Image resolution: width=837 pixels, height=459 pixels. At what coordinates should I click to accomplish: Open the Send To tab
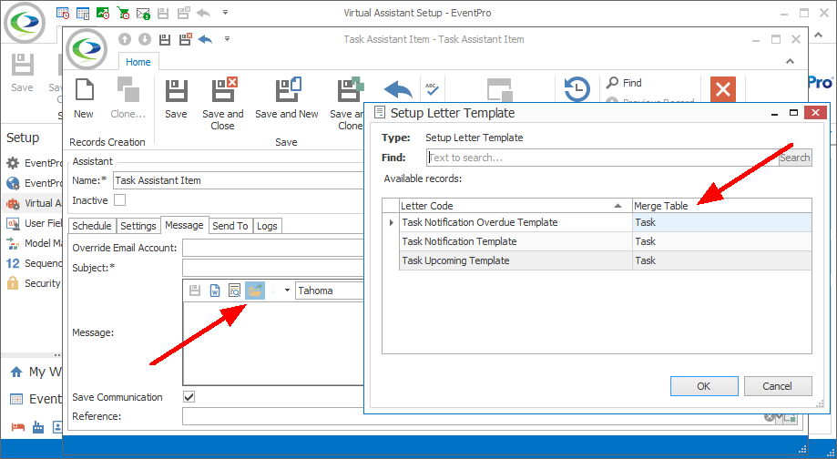click(230, 226)
